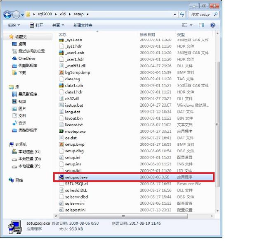The image size is (264, 247).
Task: Click 新建文件夹 (New folder) button
Action: [x=82, y=25]
